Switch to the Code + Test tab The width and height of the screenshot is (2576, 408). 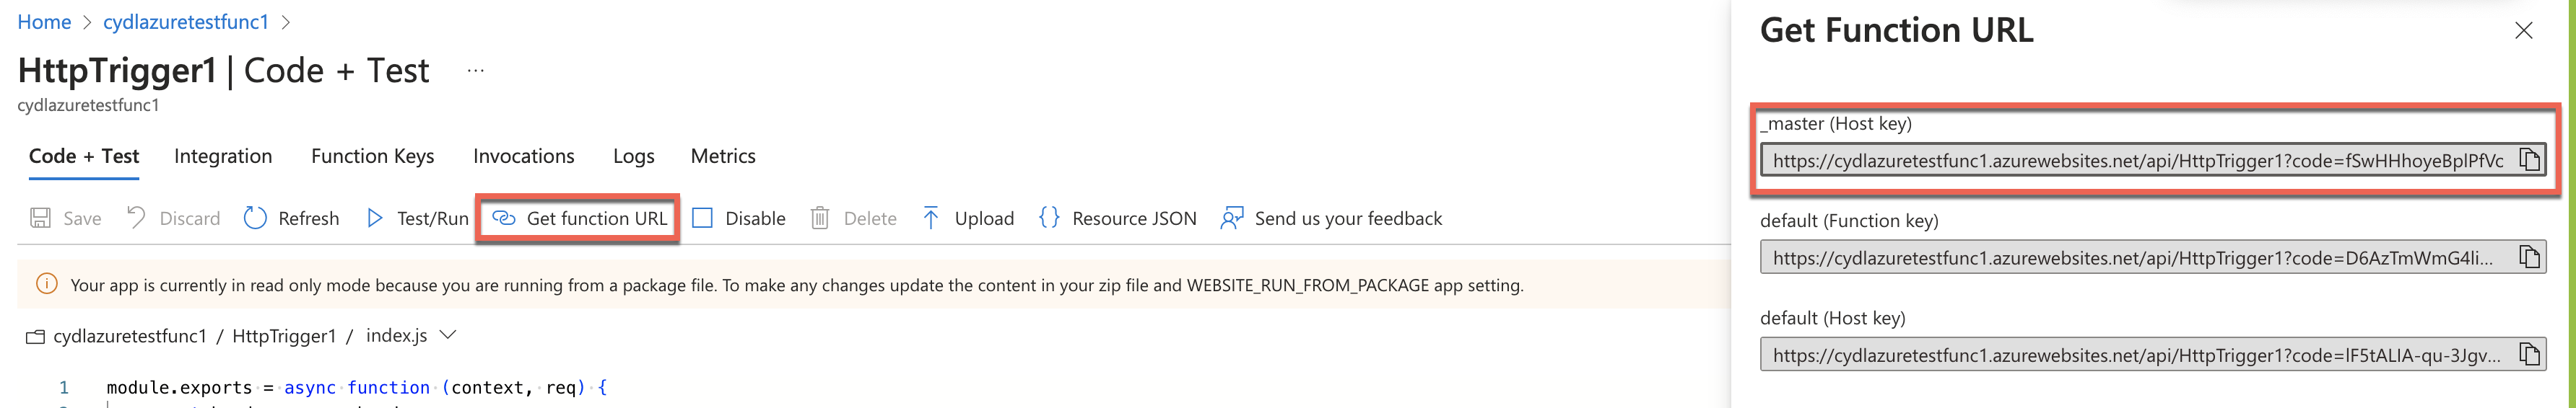84,156
